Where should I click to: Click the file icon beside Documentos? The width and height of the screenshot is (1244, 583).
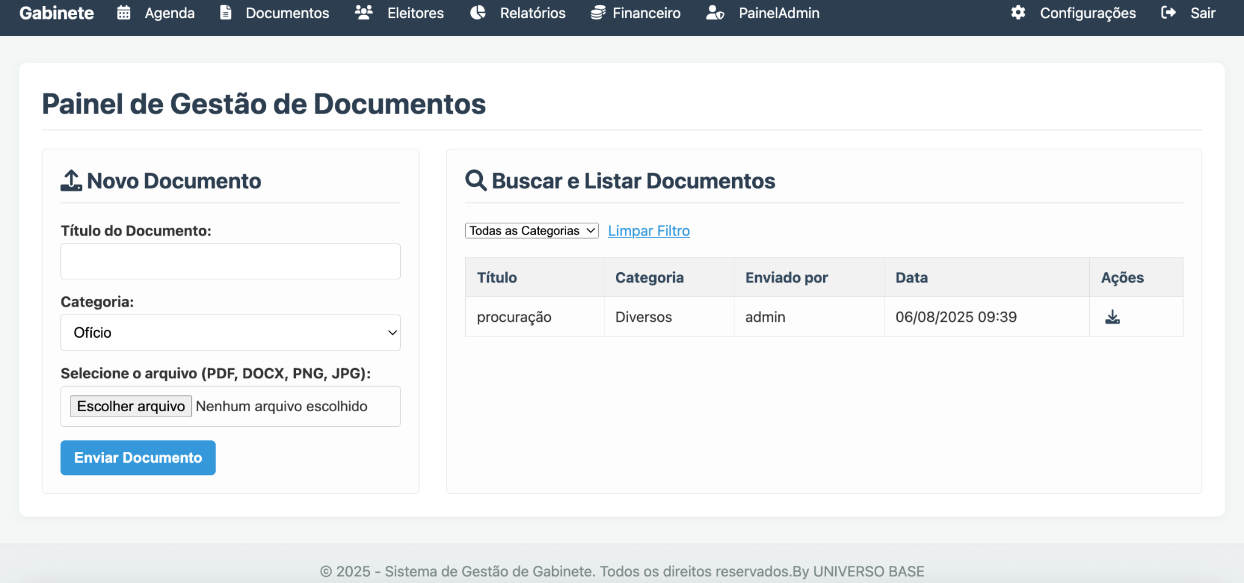pos(225,13)
